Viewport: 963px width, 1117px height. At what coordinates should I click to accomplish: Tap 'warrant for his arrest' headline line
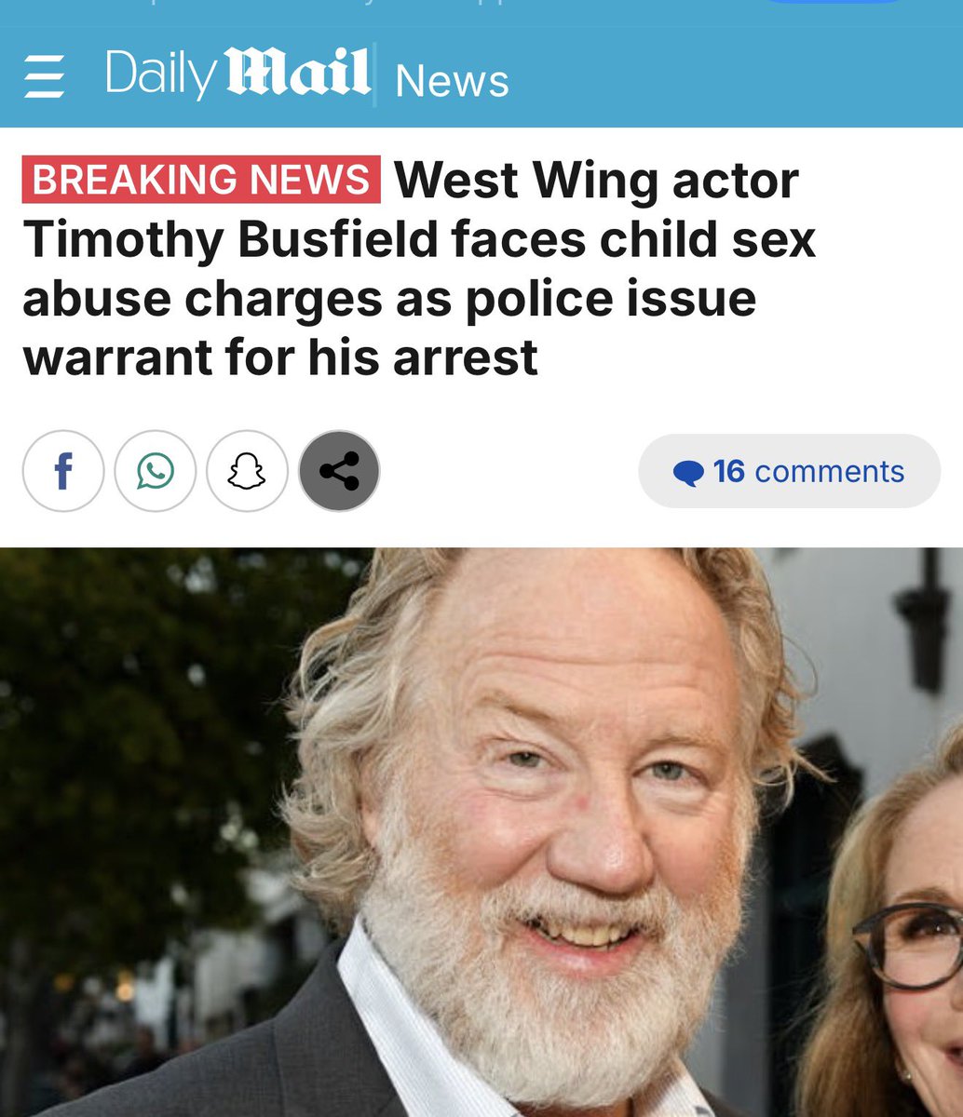coord(280,357)
